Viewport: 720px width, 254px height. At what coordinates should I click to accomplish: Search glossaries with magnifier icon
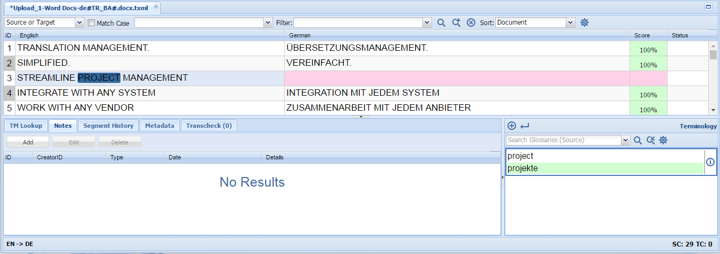click(638, 140)
